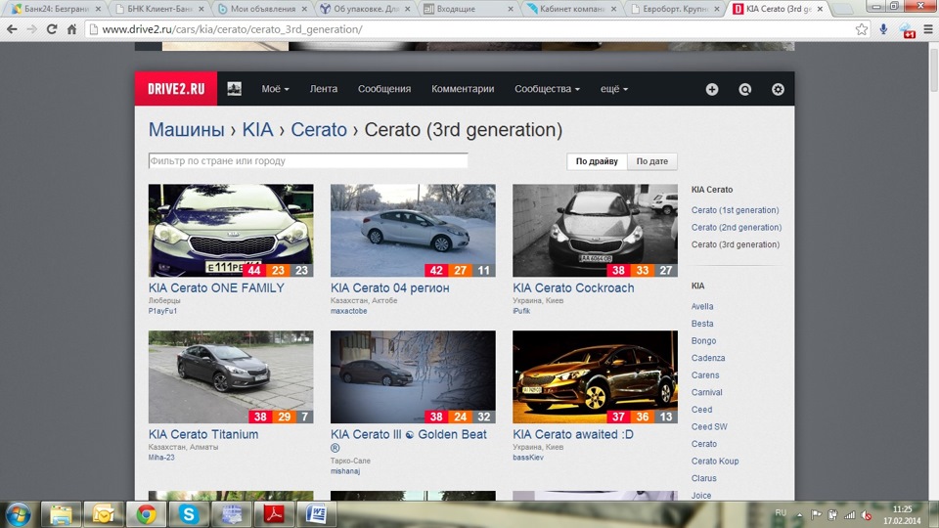Click the DRIVE2.RU logo

tap(176, 89)
